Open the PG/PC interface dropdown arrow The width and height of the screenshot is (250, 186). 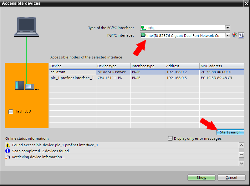point(228,35)
